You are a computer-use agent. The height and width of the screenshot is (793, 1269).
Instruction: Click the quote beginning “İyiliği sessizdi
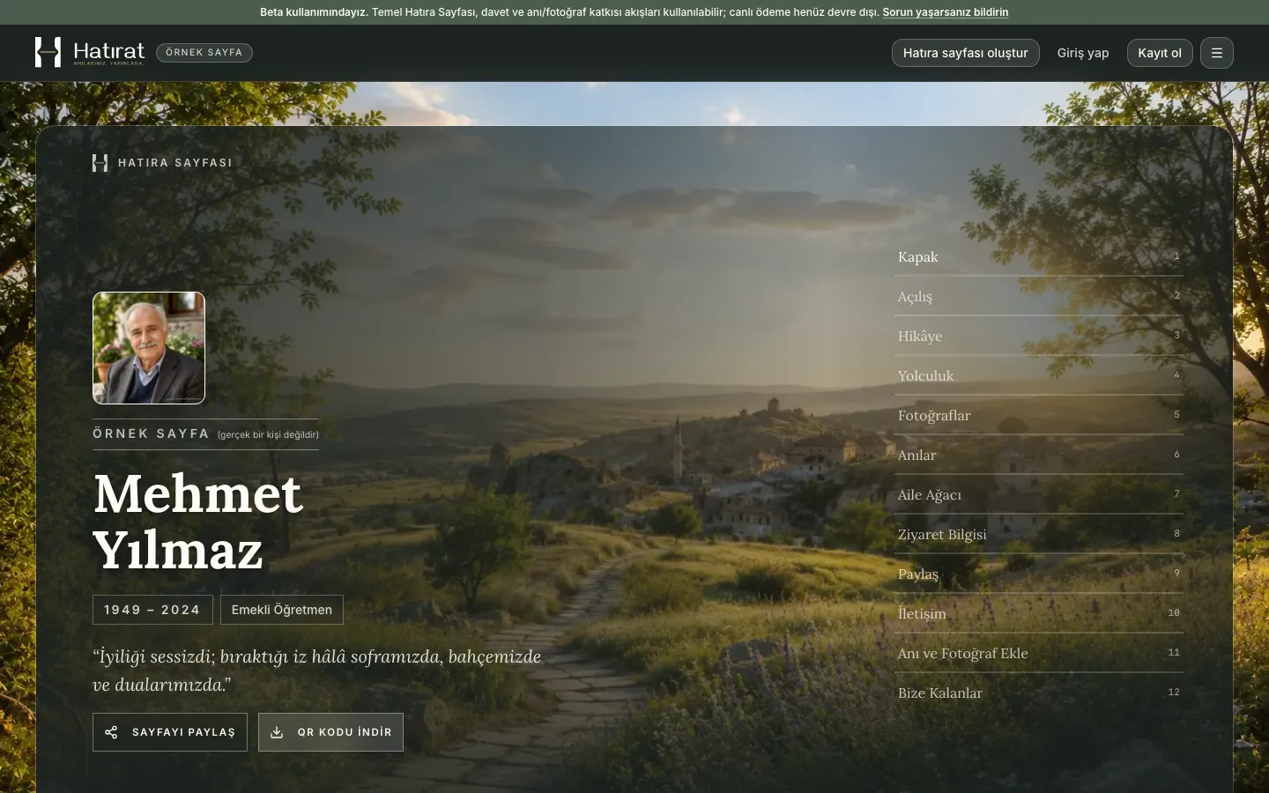coord(317,671)
